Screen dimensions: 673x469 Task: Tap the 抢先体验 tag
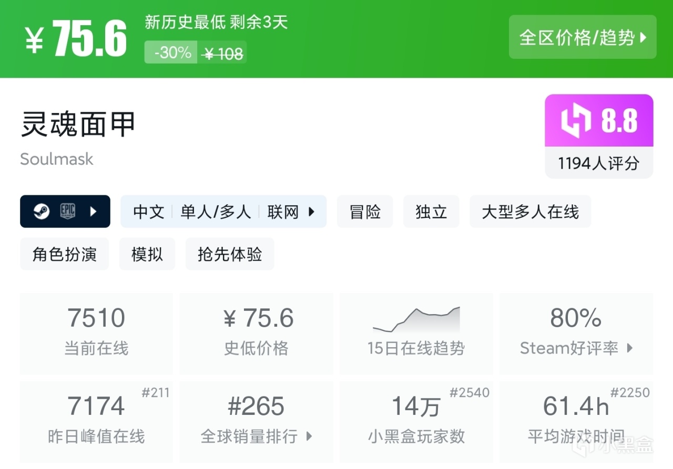pyautogui.click(x=230, y=254)
